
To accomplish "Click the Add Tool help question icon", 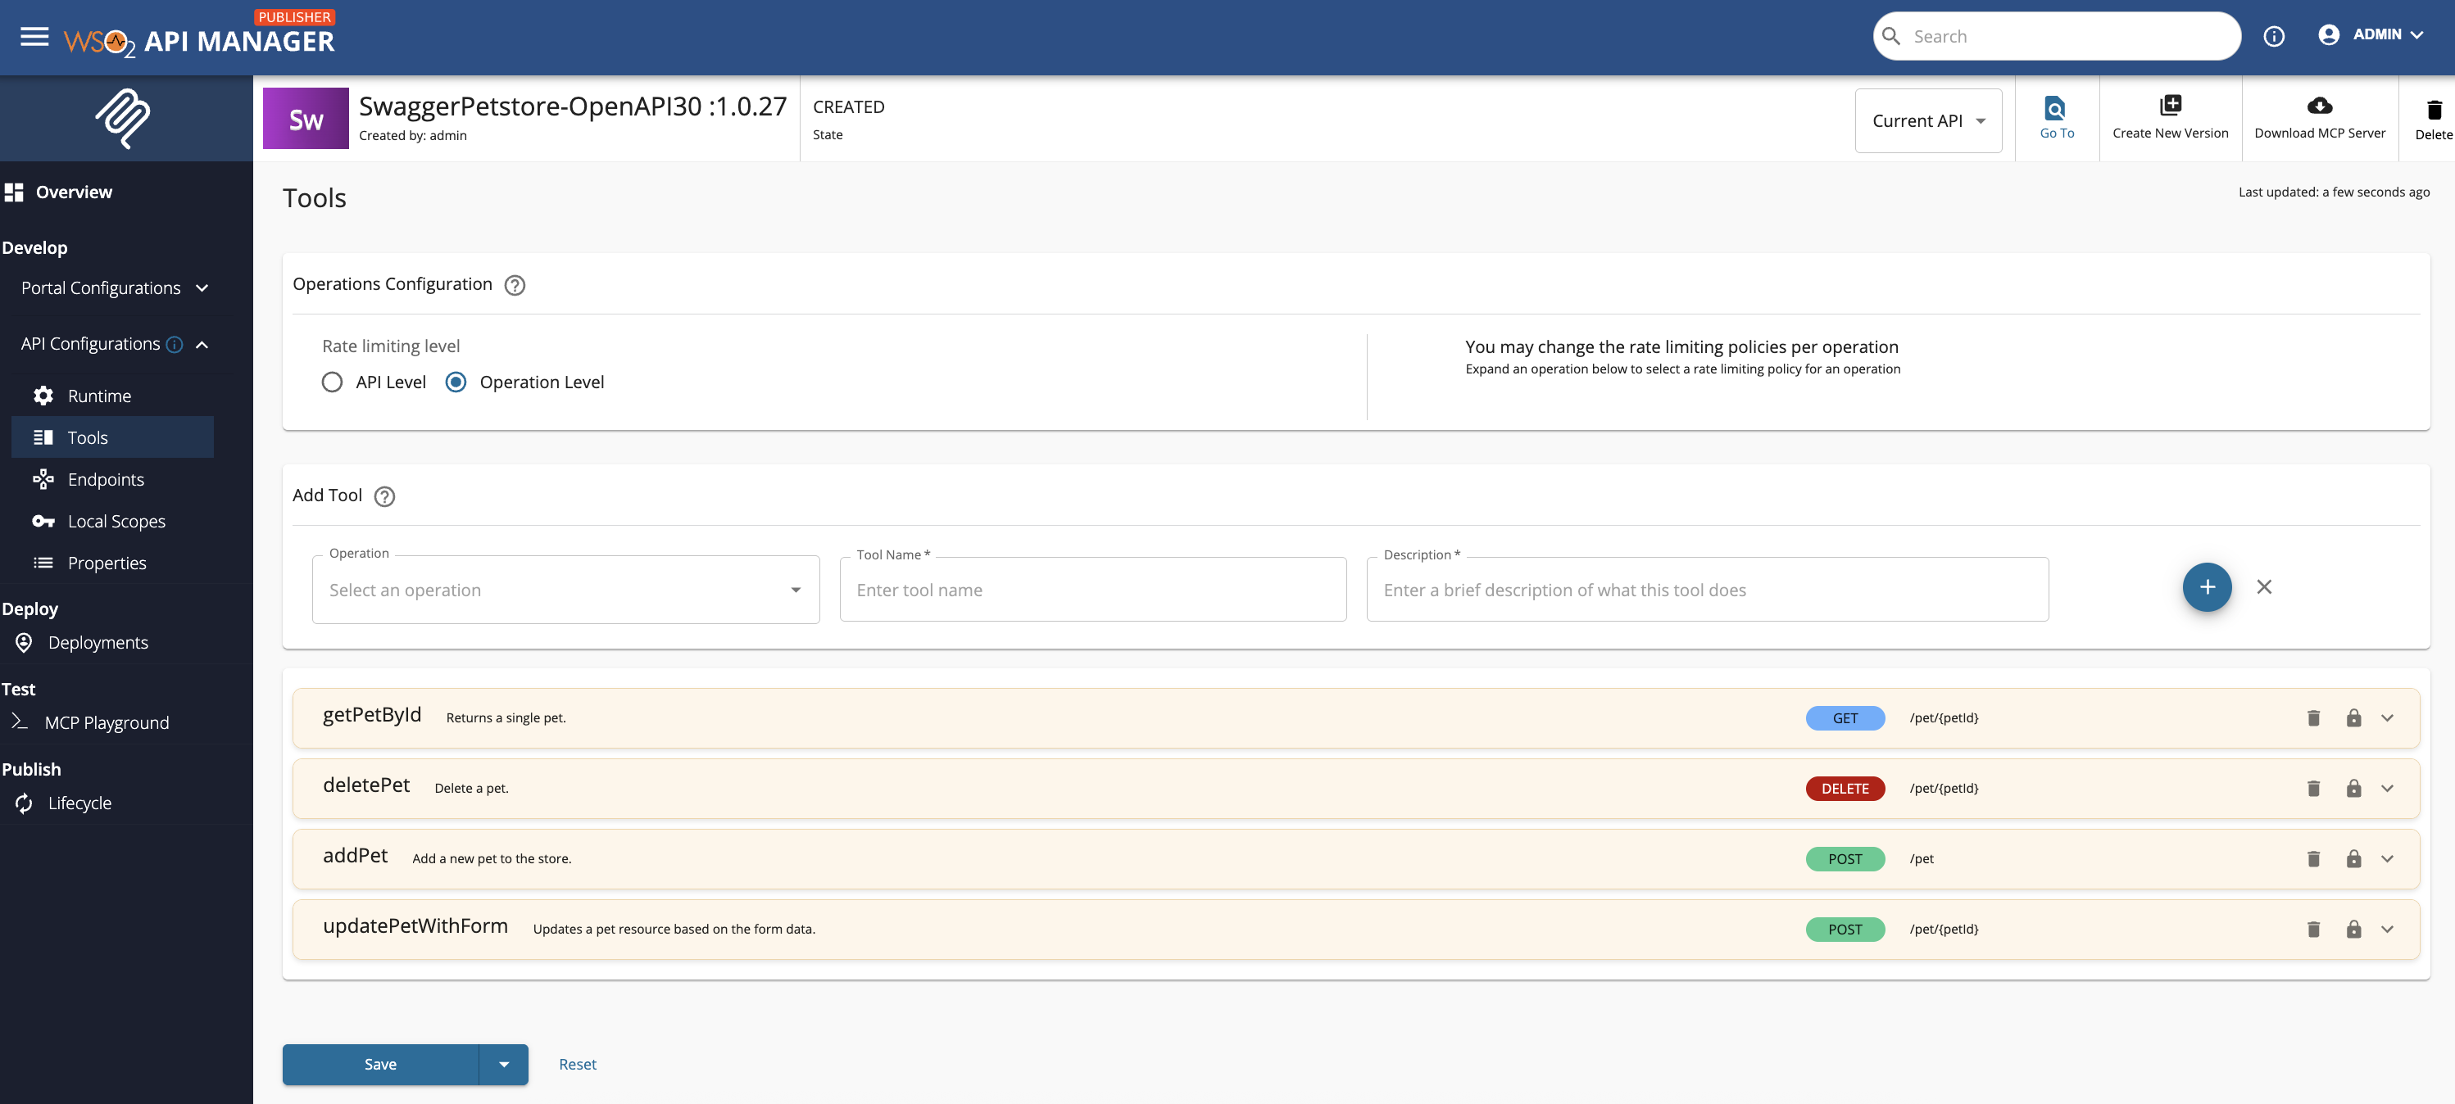I will 384,496.
